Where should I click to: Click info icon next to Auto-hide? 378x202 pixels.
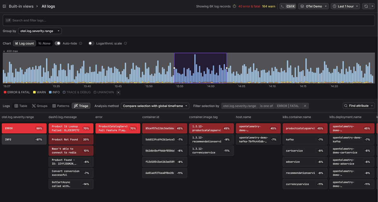click(x=81, y=43)
